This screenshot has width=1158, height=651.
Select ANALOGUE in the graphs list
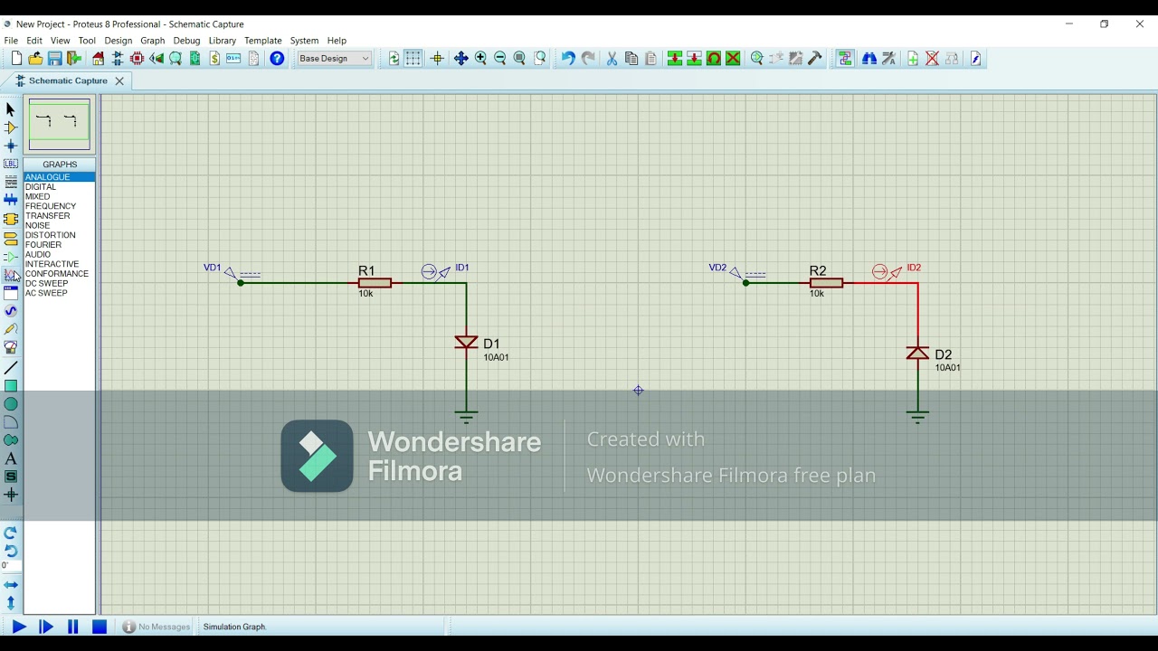coord(59,177)
